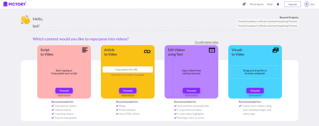Click Create video highlights item
The height and width of the screenshot is (126, 319).
pos(189,114)
